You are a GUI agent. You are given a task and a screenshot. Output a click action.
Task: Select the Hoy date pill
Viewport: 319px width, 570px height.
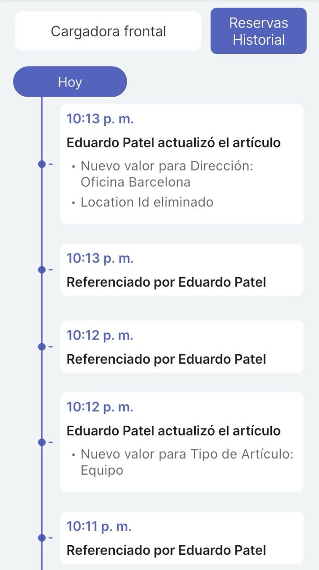[x=70, y=82]
